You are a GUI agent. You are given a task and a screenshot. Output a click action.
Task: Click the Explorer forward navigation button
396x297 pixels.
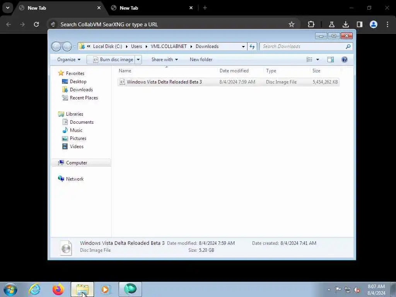point(67,46)
